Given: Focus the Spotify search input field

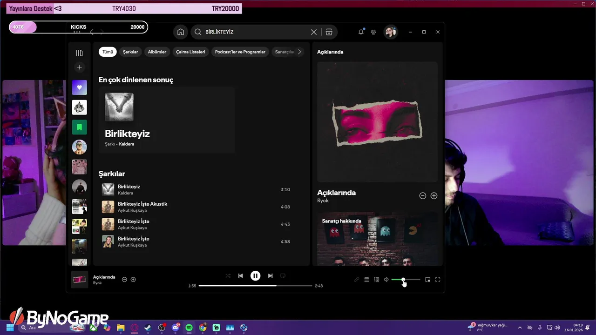Looking at the screenshot, I should click(x=256, y=32).
